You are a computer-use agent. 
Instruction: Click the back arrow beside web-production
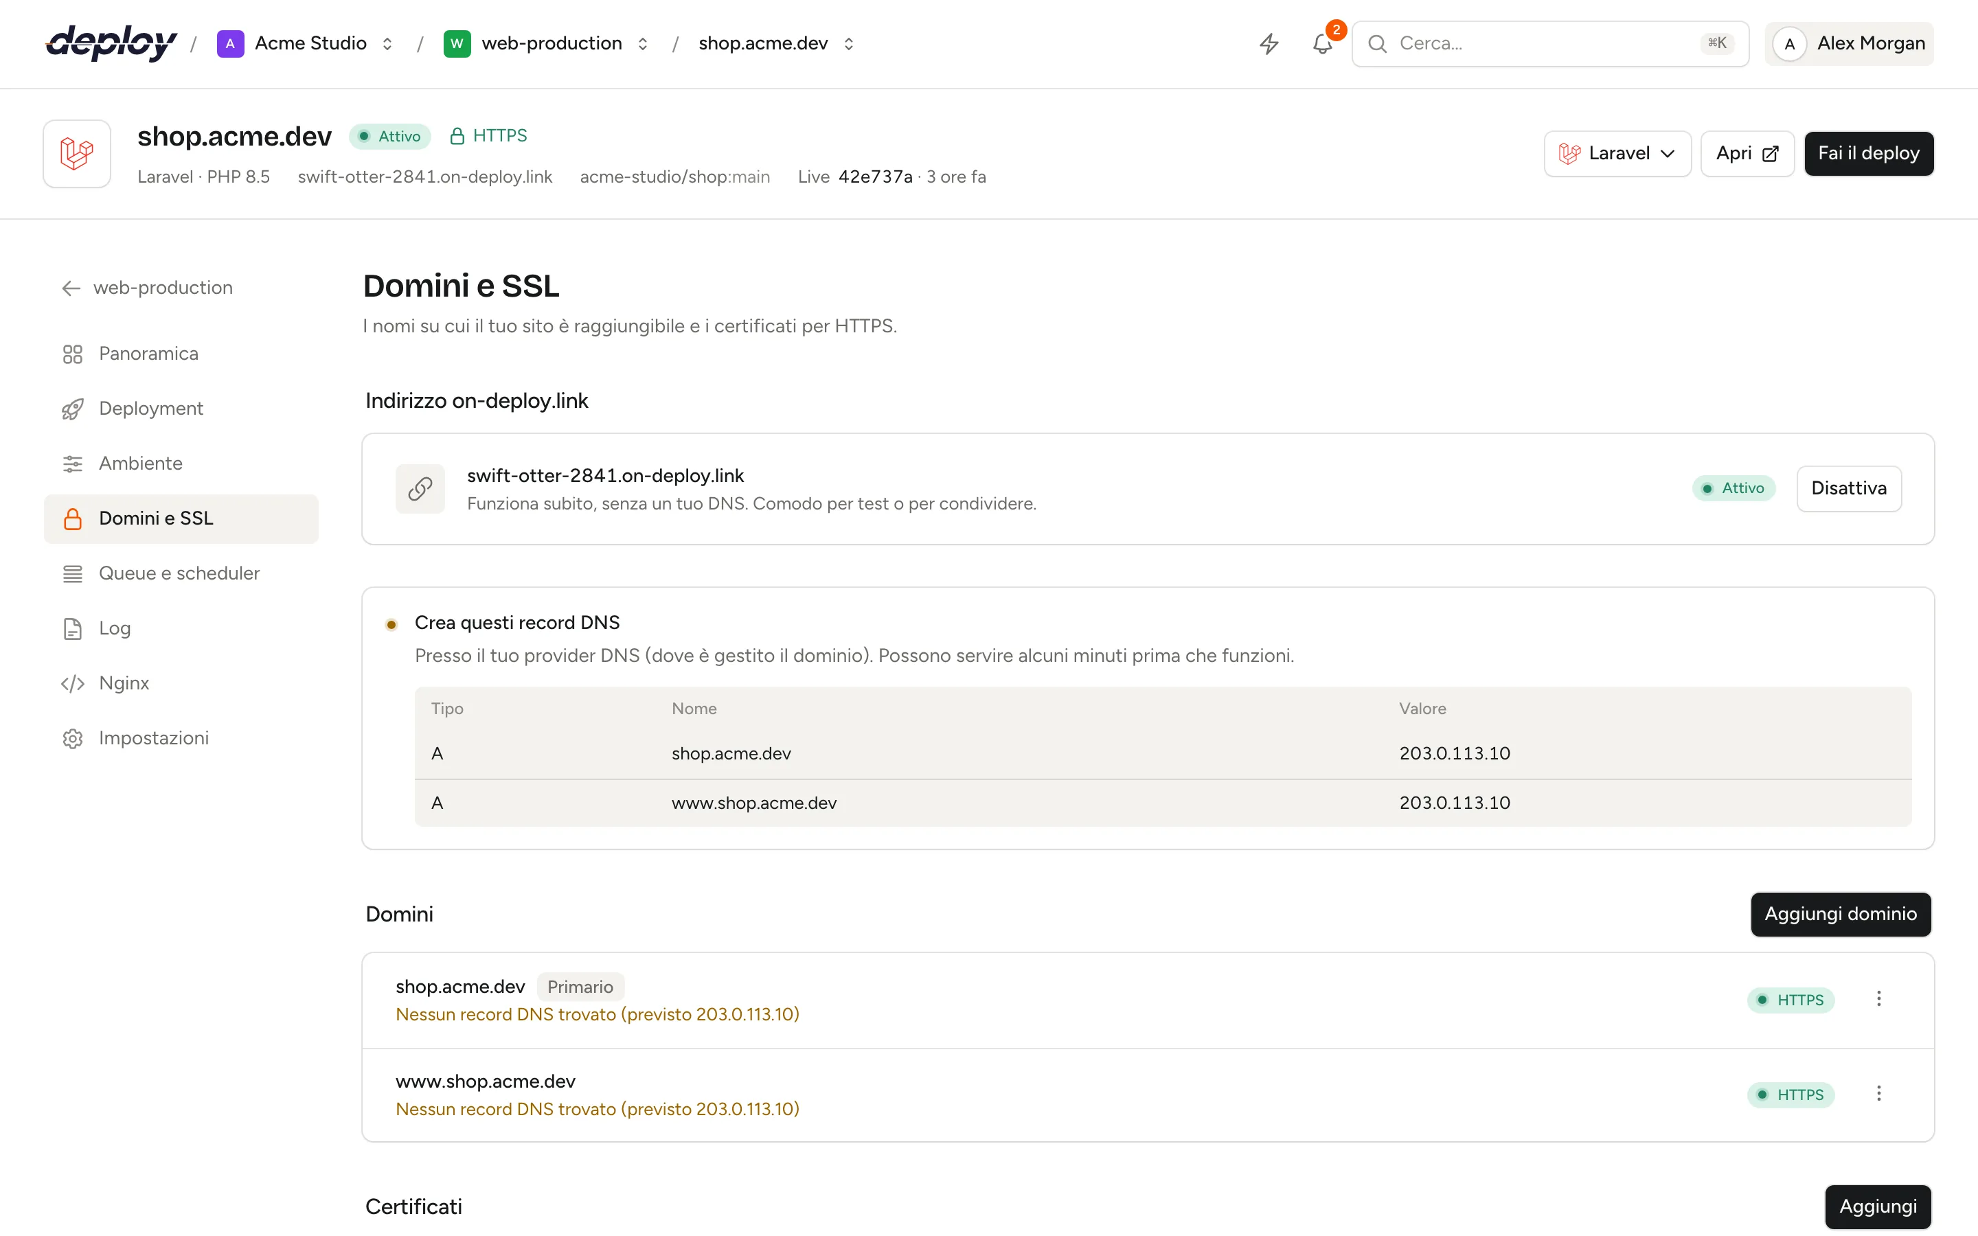tap(71, 288)
